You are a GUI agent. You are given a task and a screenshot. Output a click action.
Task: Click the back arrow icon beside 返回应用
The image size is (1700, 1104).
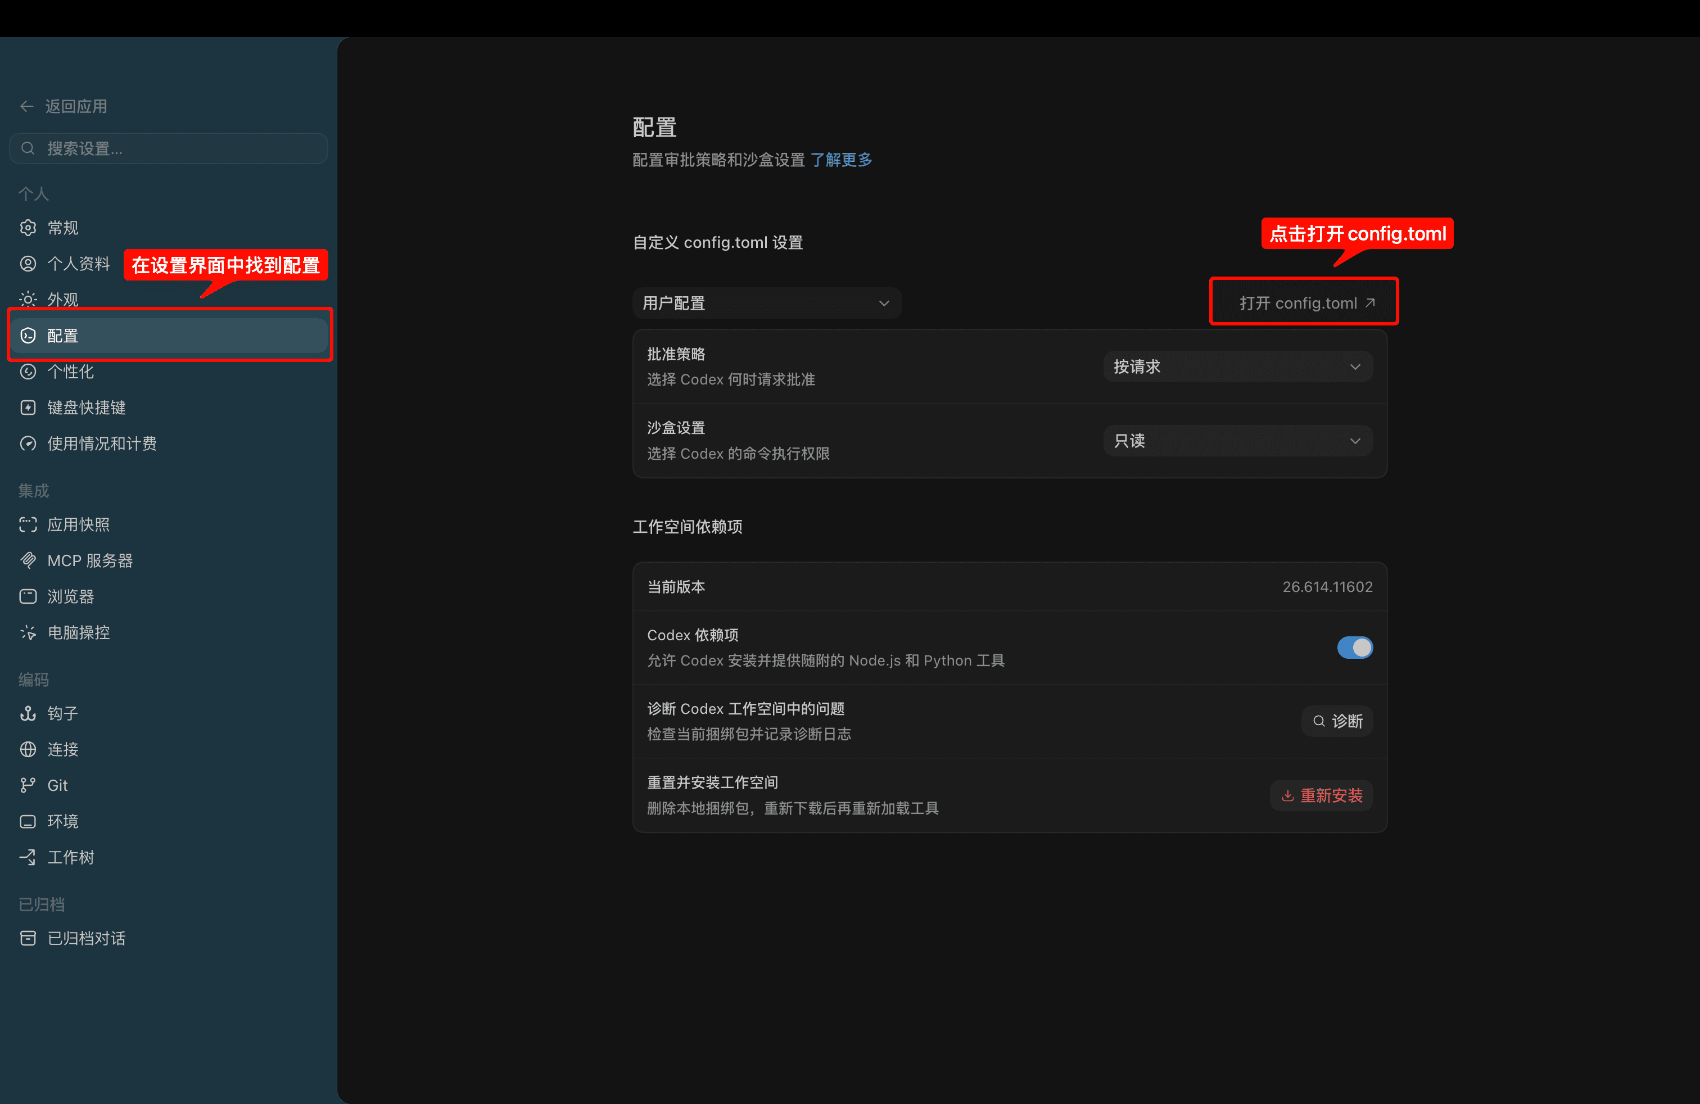27,106
